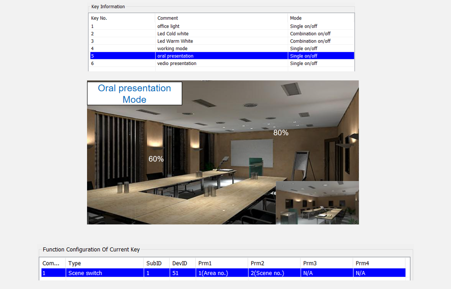Select key row 'working mode'
451x289 pixels.
tap(222, 49)
